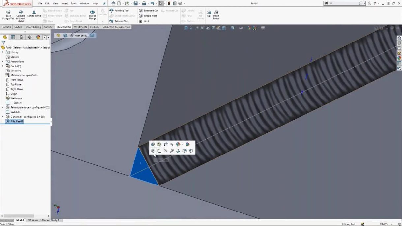The image size is (402, 226).
Task: Switch to the Surfaces tab
Action: click(x=49, y=27)
